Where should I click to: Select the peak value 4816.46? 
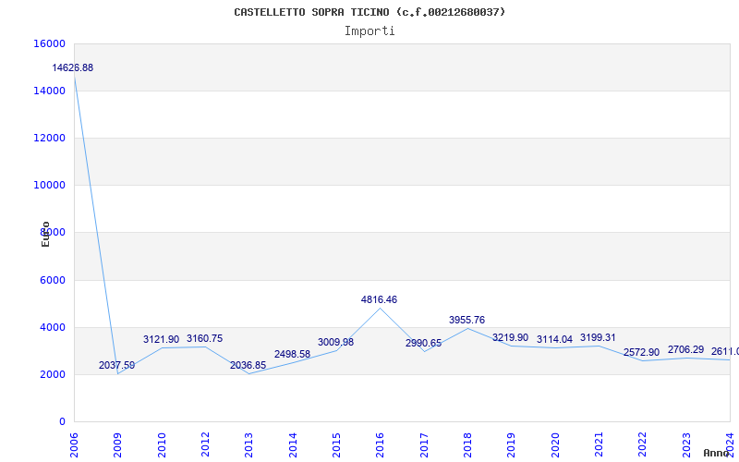(x=379, y=299)
